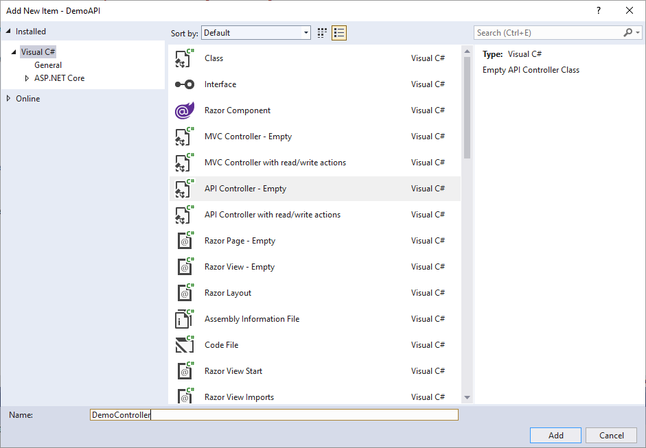Click the Razor Component purple icon
646x448 pixels.
(184, 110)
